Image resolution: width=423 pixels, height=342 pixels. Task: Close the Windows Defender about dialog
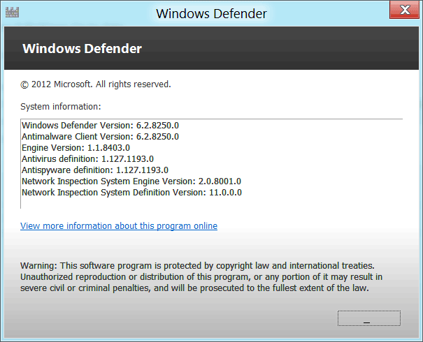[x=404, y=10]
